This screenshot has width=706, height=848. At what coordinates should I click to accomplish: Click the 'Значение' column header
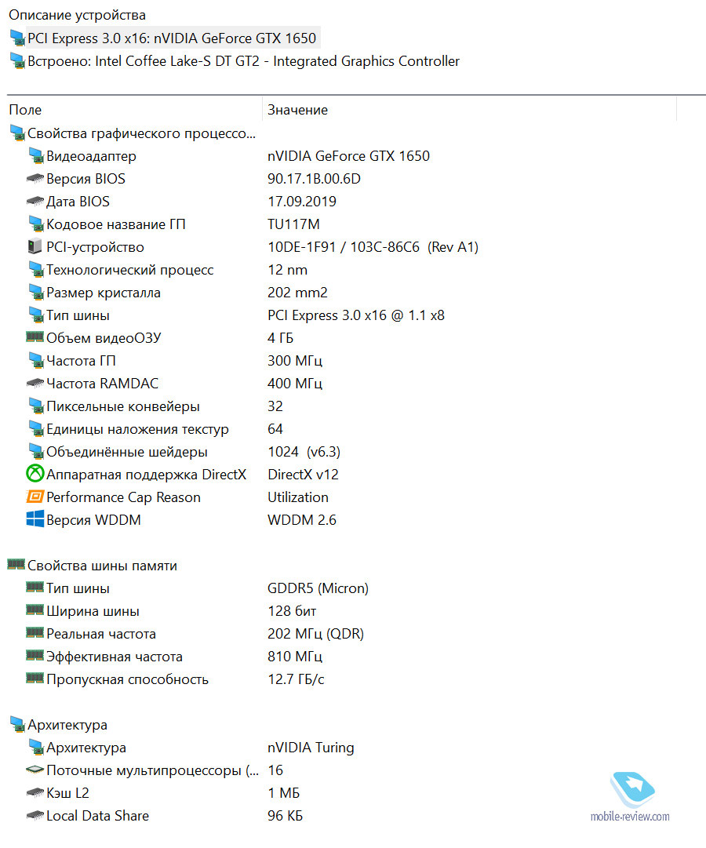pyautogui.click(x=297, y=110)
